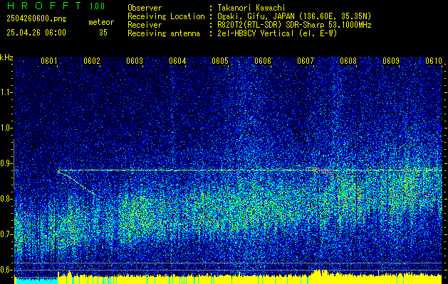Click the 0.8 kHz axis label
Viewport: 448px width, 284px height.
[x=6, y=199]
